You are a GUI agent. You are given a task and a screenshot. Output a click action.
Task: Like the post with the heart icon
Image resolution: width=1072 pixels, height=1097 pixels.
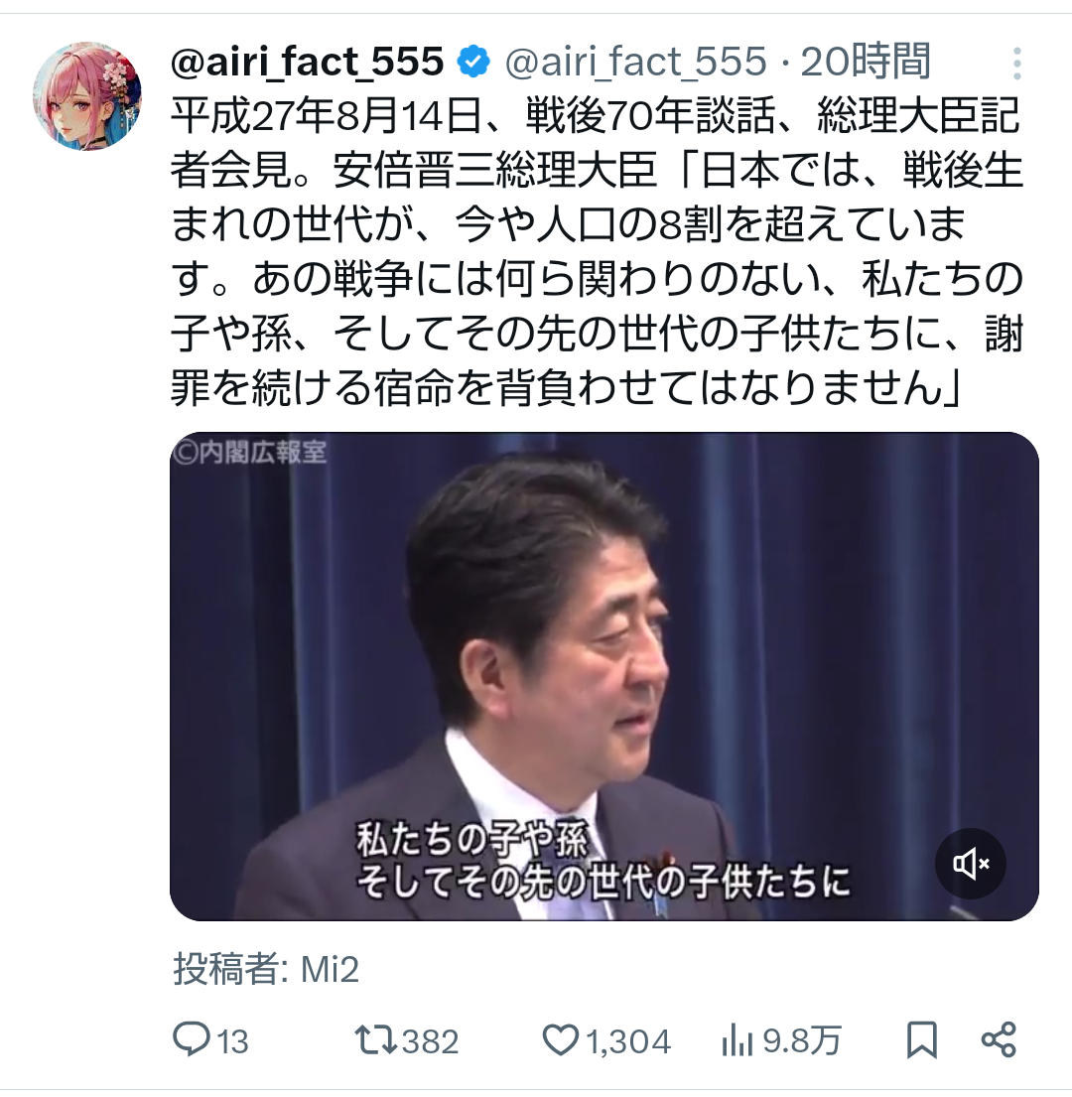coord(561,1040)
